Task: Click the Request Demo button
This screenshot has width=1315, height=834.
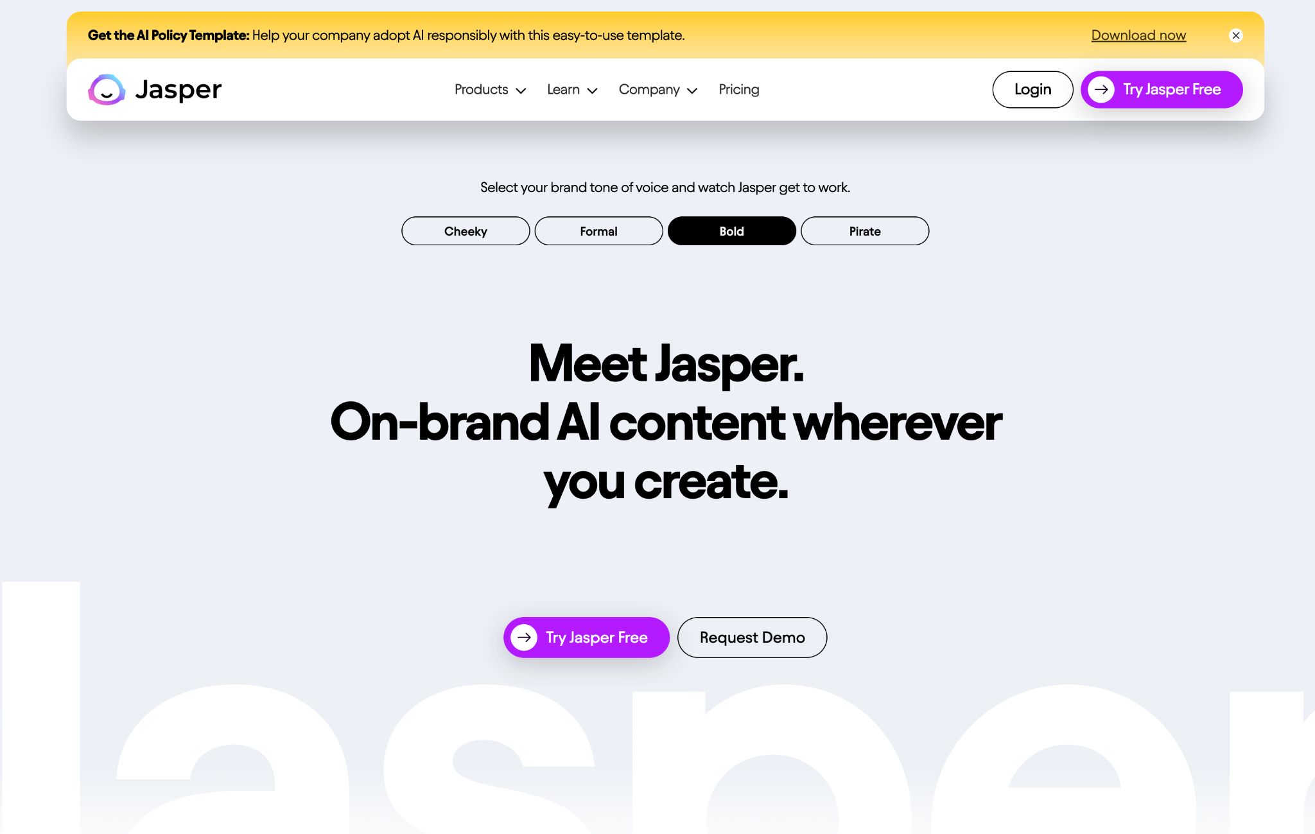Action: [751, 636]
